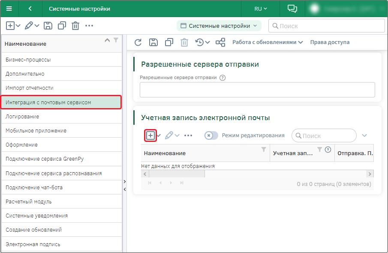The width and height of the screenshot is (388, 253).
Task: Open more actions in email table
Action: click(x=188, y=135)
